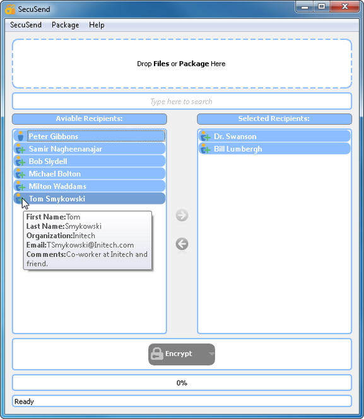Image resolution: width=364 pixels, height=419 pixels.
Task: Click the person icon beside Peter Gibbons
Action: click(x=20, y=136)
